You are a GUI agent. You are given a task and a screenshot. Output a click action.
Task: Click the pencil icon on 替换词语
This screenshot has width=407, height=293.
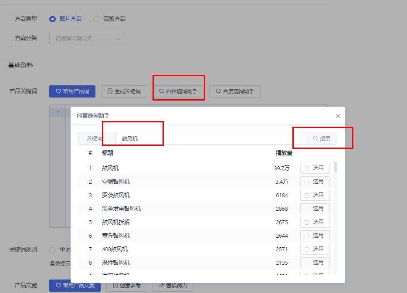[x=162, y=286]
